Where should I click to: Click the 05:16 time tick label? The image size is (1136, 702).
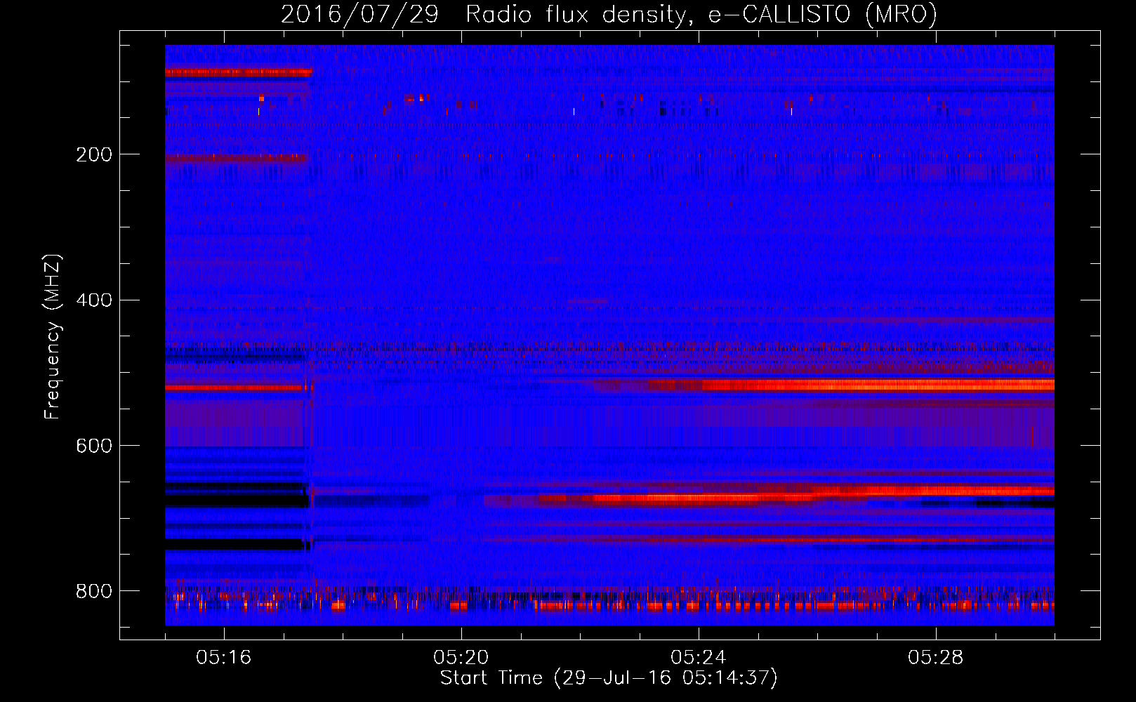(223, 658)
